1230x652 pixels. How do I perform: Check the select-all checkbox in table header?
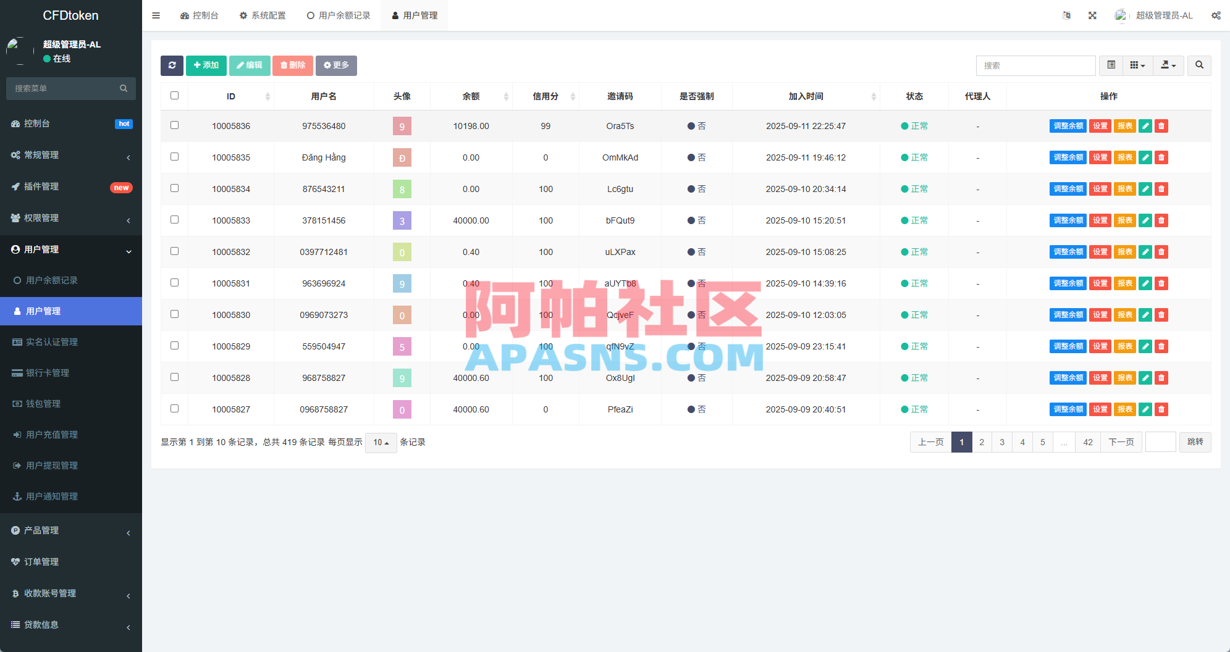coord(174,96)
